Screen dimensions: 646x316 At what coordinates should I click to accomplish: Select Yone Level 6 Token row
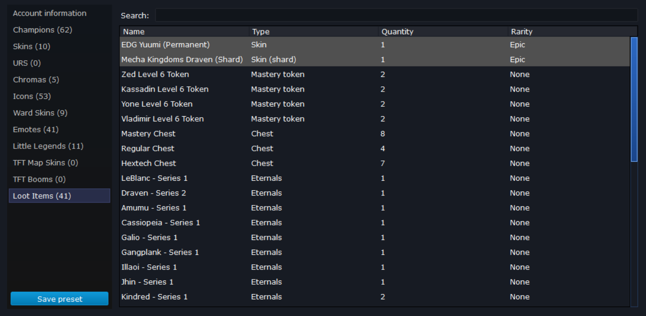(375, 104)
